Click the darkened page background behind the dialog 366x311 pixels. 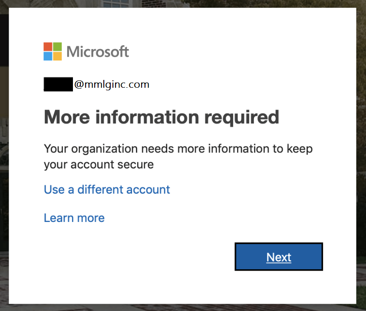(4, 174)
